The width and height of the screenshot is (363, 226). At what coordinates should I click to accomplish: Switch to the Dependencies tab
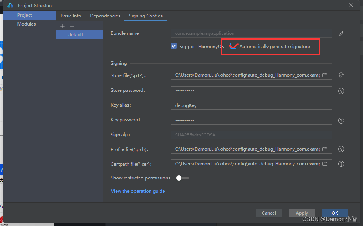coord(105,16)
